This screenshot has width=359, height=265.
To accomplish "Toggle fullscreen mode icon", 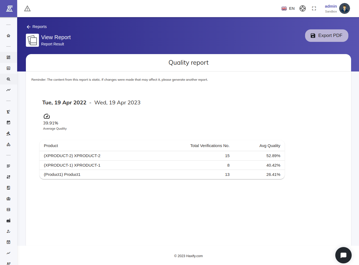I will (314, 8).
